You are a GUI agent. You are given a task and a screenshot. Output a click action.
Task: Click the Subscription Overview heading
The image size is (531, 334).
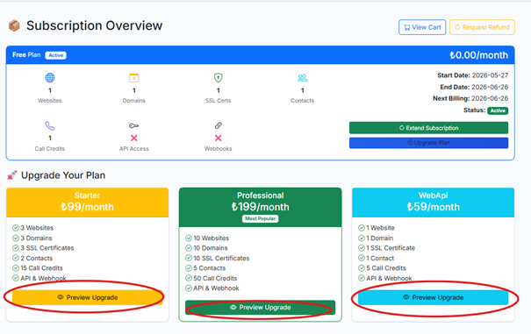pos(95,25)
